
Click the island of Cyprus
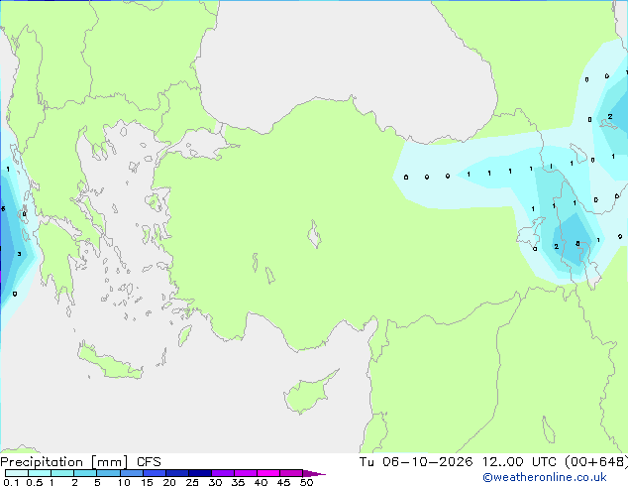click(x=308, y=393)
